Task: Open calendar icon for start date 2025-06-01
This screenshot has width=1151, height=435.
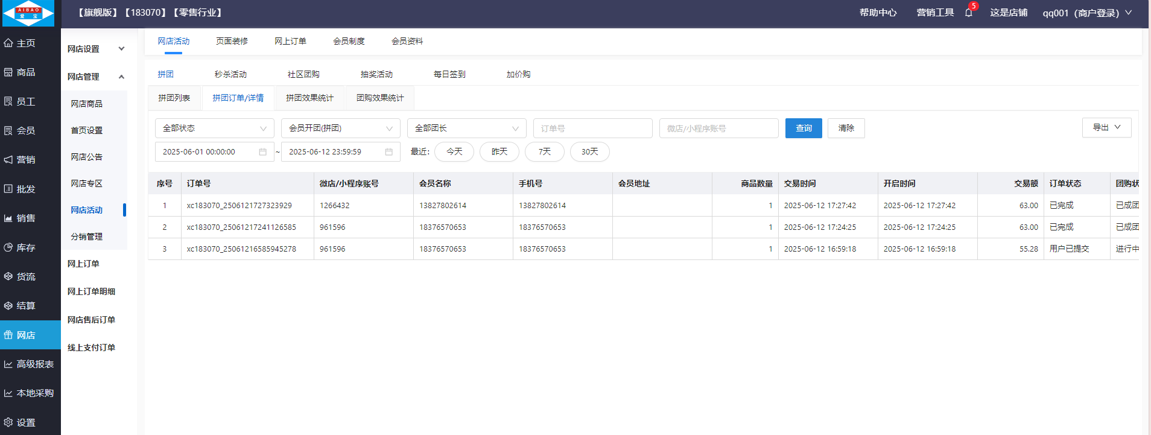Action: click(x=263, y=152)
